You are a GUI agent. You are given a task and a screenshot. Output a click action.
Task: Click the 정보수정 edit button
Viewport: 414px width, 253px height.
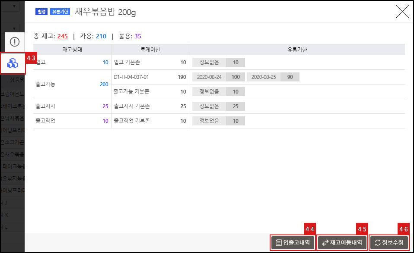point(389,242)
